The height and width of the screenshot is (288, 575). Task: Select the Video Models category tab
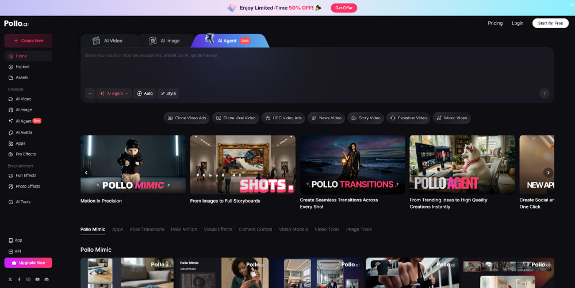coord(293,229)
